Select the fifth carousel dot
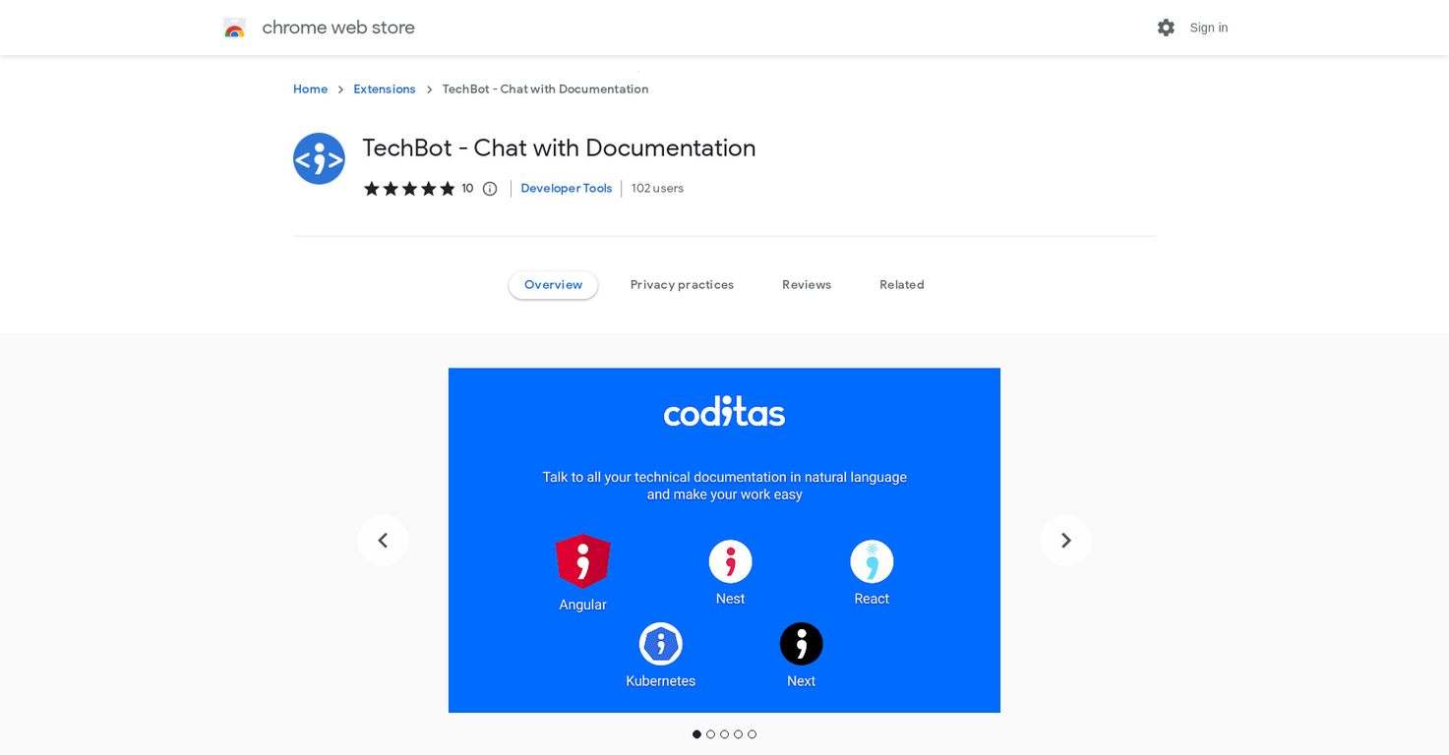The image size is (1449, 755). click(753, 734)
